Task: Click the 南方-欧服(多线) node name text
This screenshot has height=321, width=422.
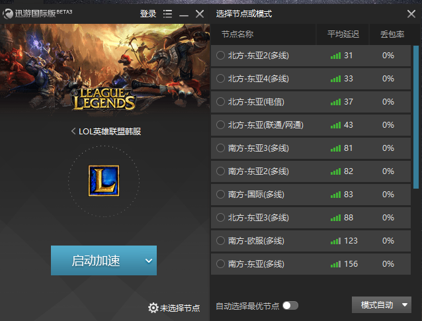Action: pos(256,241)
